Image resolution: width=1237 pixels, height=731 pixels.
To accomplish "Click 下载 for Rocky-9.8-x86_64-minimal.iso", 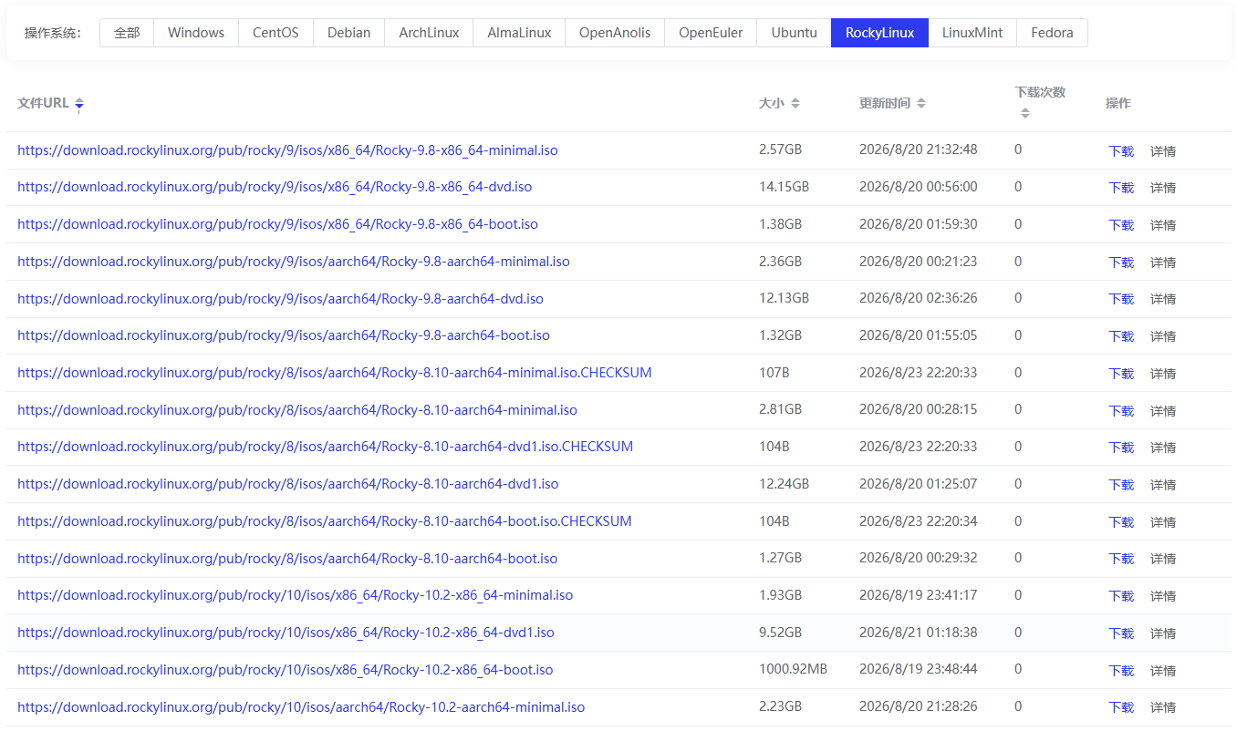I will point(1121,151).
